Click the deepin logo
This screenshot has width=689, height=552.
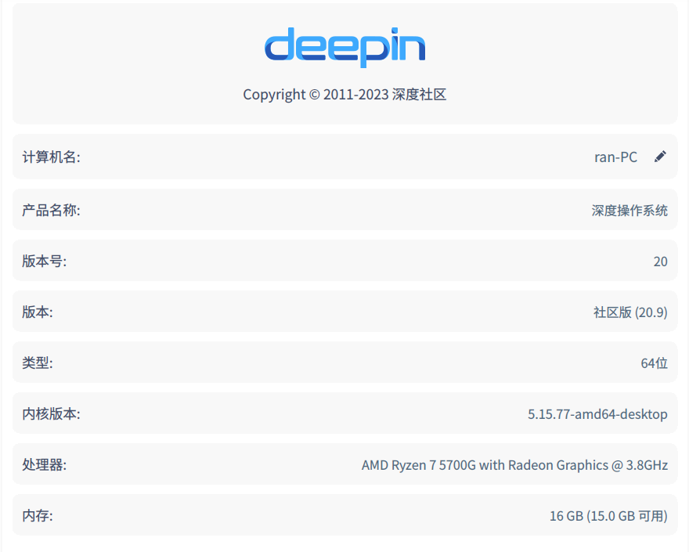tap(345, 48)
